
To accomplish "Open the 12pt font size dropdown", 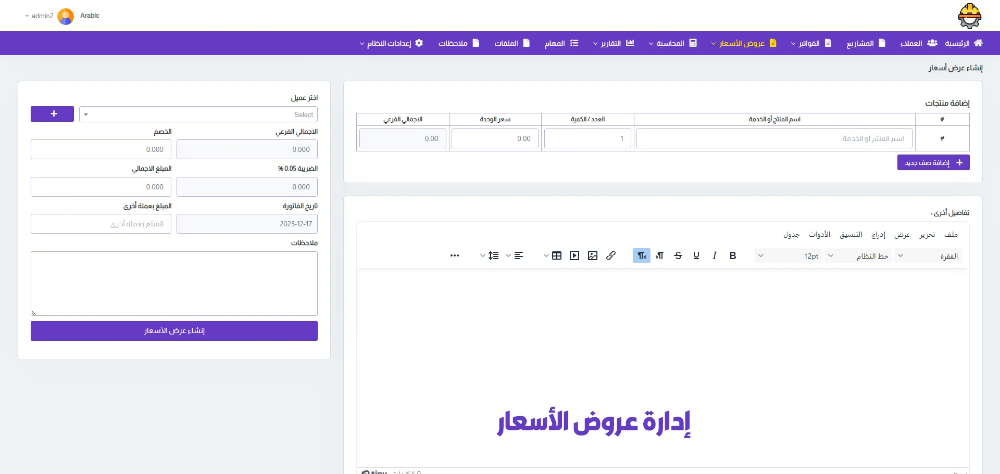I will point(788,255).
